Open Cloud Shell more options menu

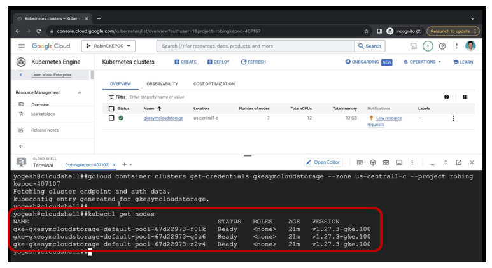[412, 162]
